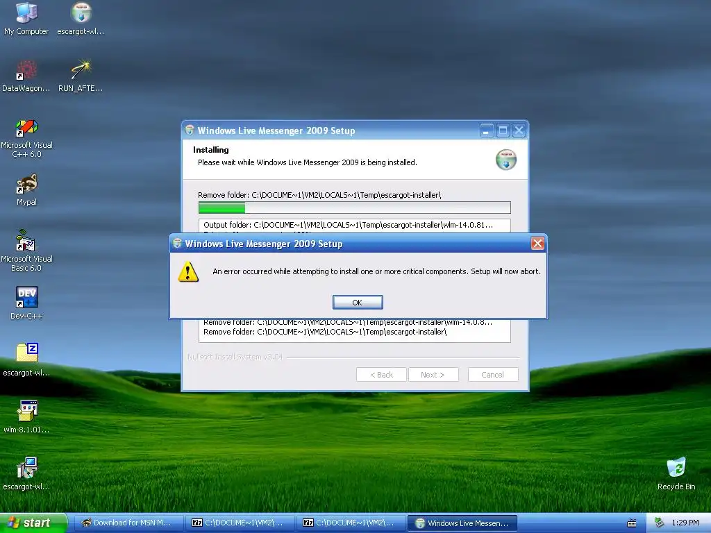711x533 pixels.
Task: Click the last Remove folder log line
Action: (x=325, y=332)
